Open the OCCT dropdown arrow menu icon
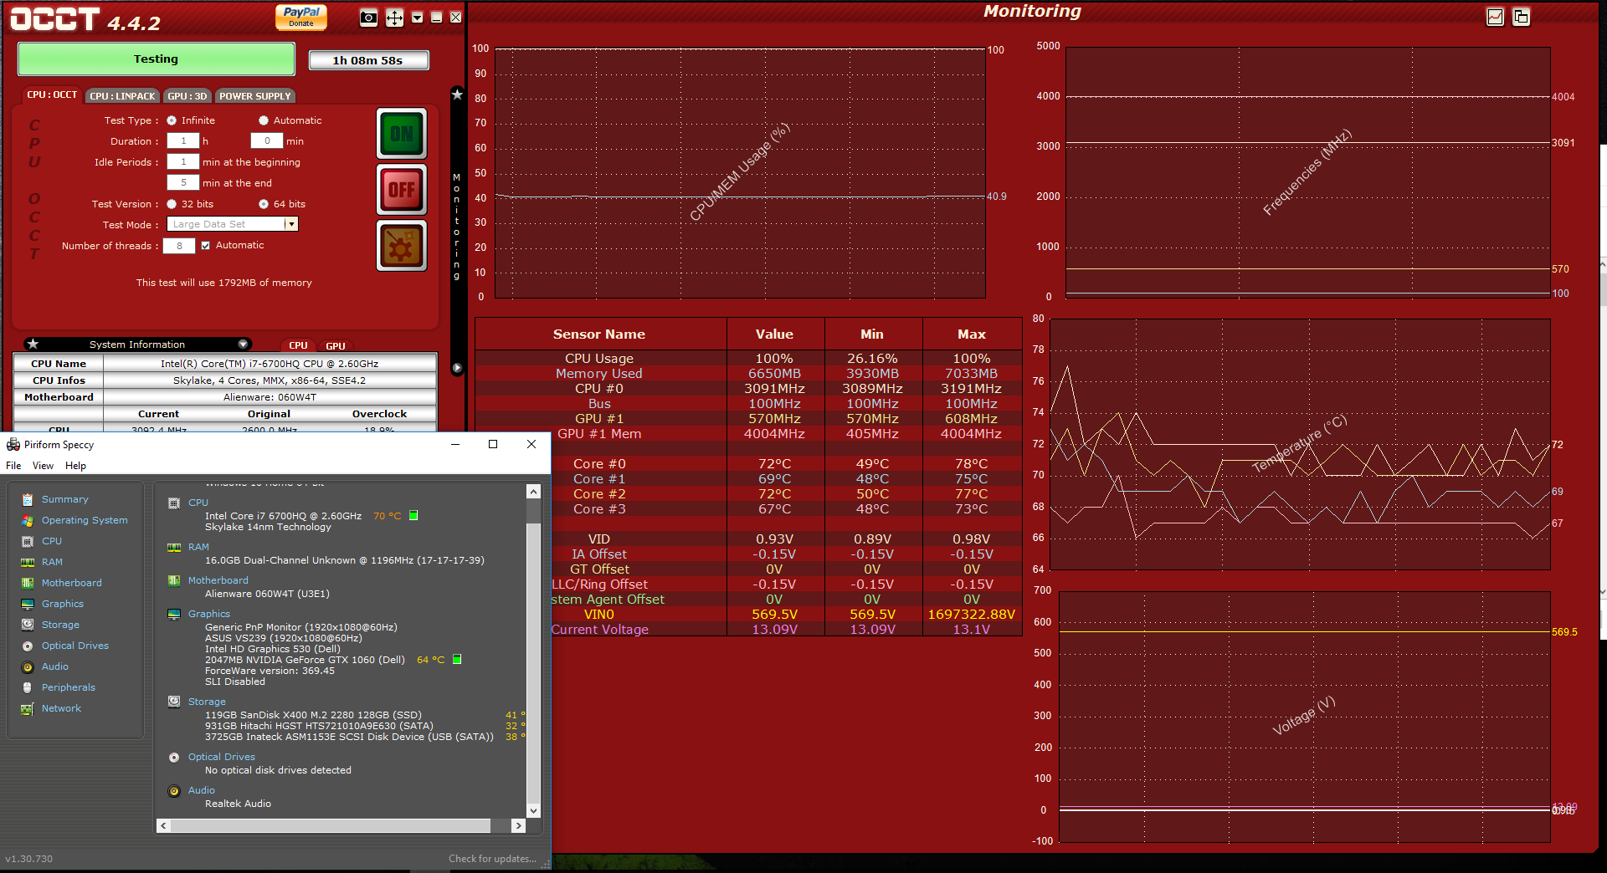 [x=417, y=18]
